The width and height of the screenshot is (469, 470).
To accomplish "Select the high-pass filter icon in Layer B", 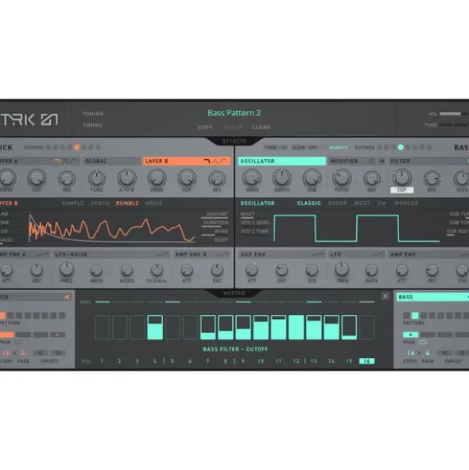I will click(x=223, y=161).
